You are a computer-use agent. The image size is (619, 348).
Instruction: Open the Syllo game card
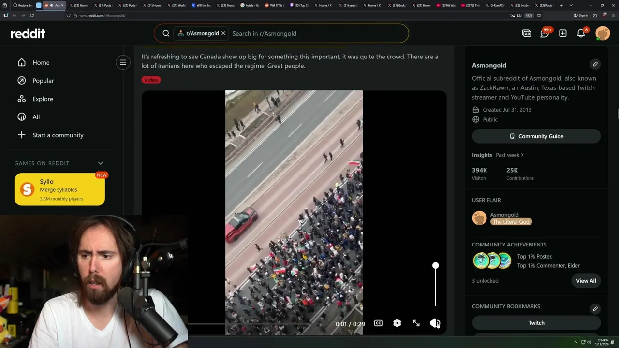coord(59,189)
